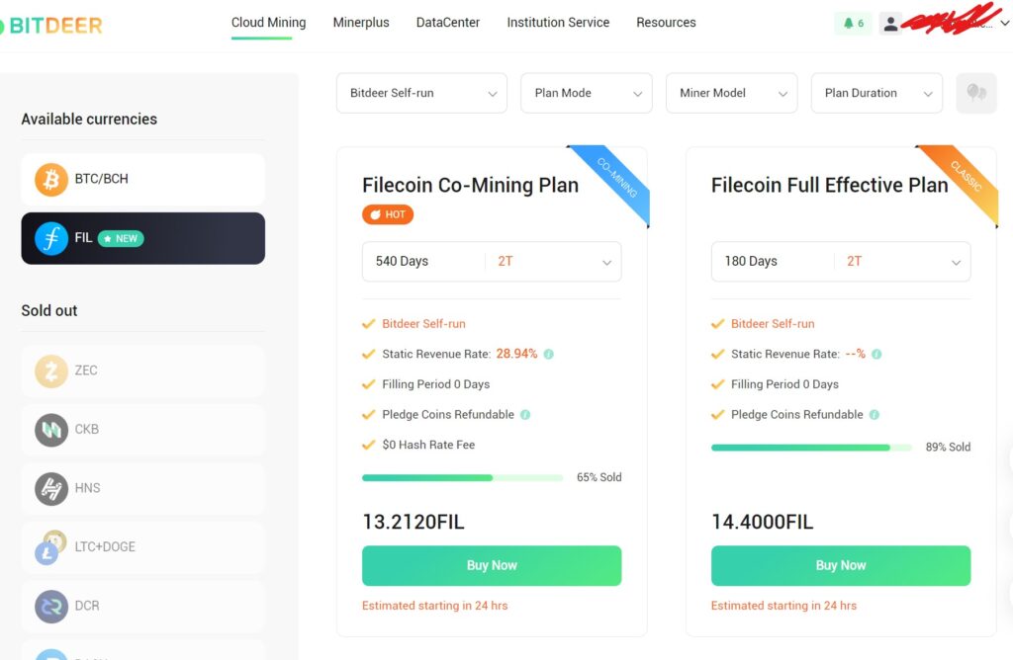The height and width of the screenshot is (660, 1013).
Task: Click the 65% Sold progress bar
Action: click(462, 477)
